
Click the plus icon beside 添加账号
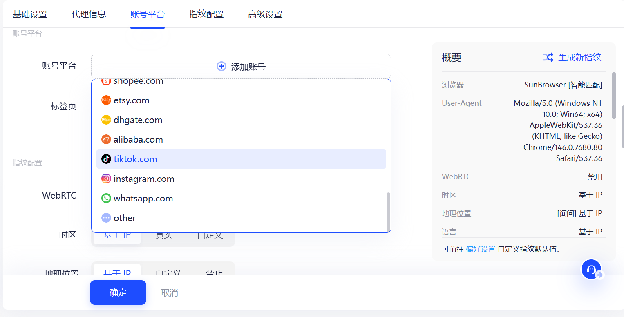[x=221, y=66]
